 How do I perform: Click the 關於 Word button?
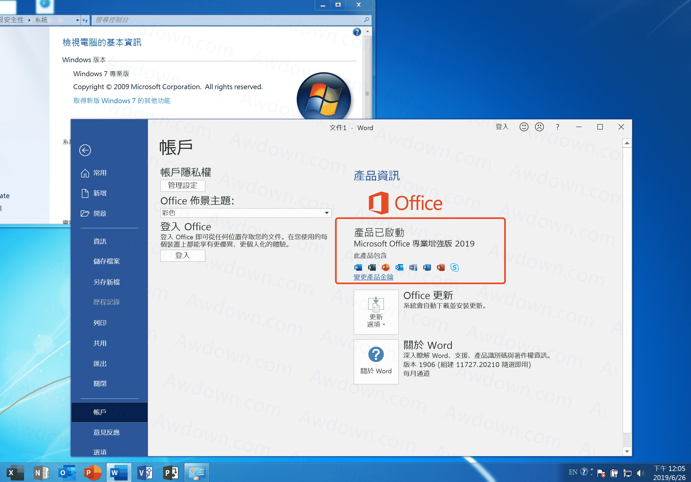(x=376, y=362)
